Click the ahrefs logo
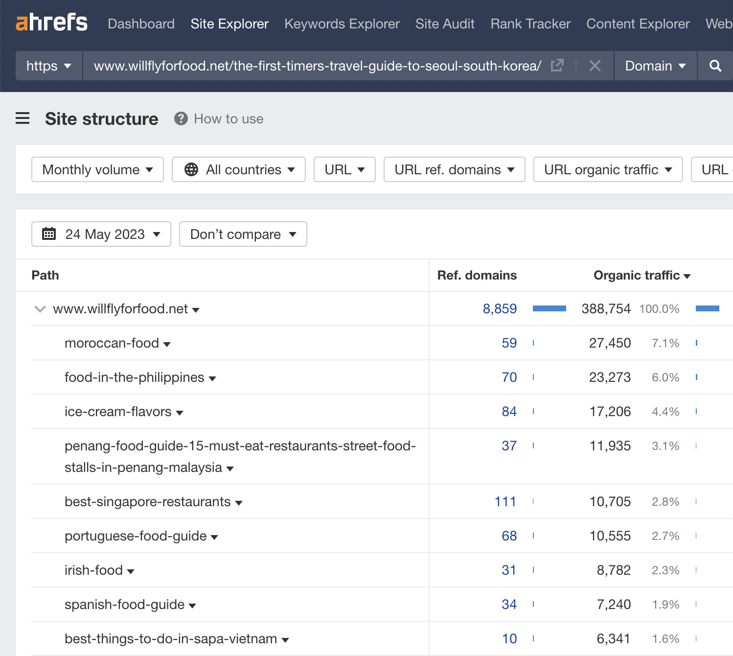733x656 pixels. [51, 23]
